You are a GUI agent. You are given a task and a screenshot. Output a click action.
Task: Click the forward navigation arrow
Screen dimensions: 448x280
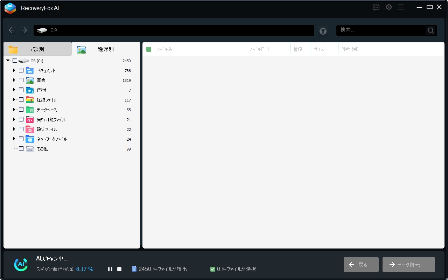pyautogui.click(x=24, y=30)
